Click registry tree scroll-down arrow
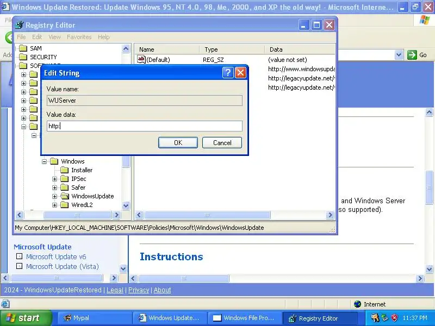The height and width of the screenshot is (326, 435). [126, 206]
